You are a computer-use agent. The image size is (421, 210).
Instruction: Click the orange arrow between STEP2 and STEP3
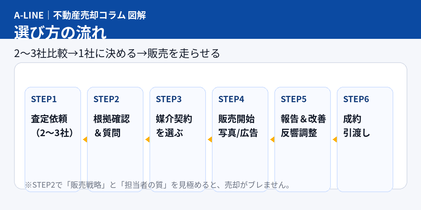tap(147, 140)
